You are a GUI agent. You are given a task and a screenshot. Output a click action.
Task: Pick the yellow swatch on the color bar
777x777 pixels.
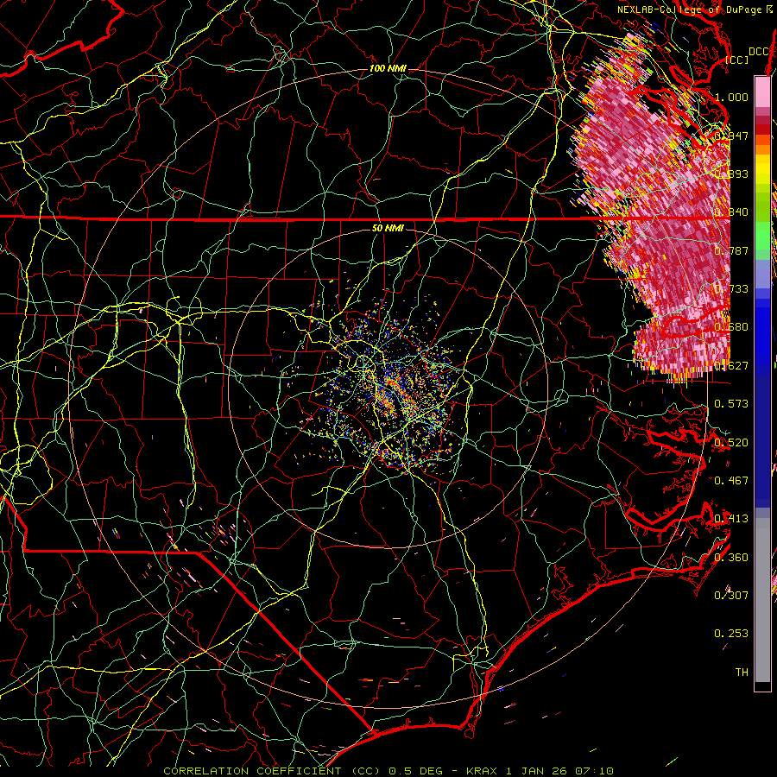click(x=762, y=168)
